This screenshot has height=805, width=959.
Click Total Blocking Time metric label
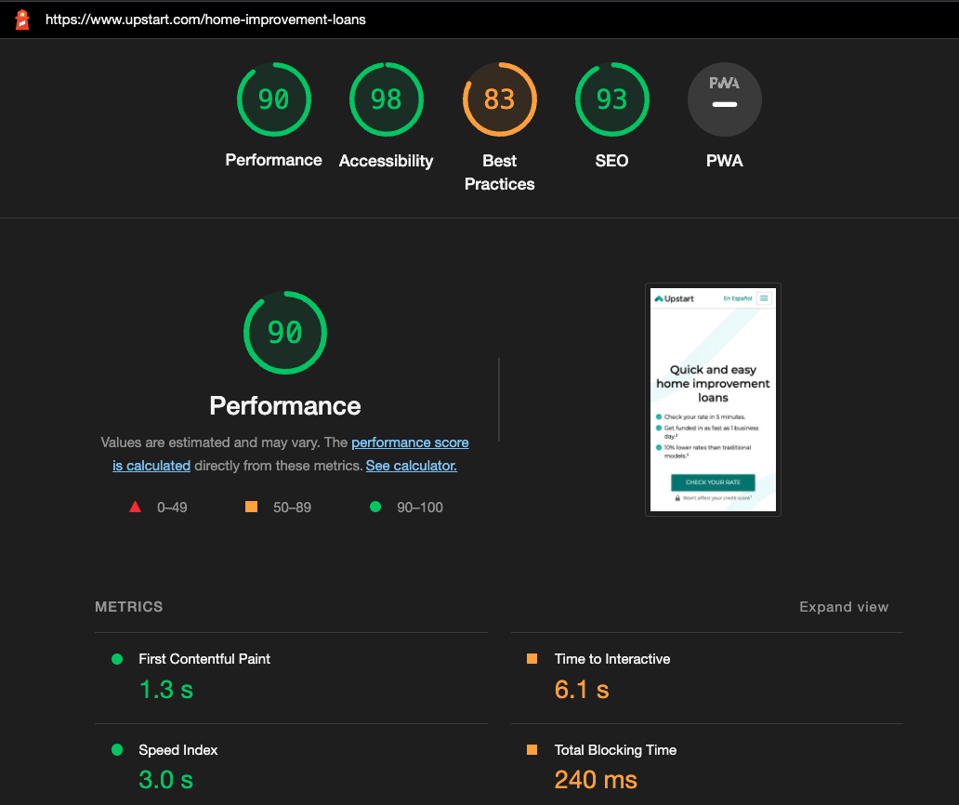pos(615,750)
